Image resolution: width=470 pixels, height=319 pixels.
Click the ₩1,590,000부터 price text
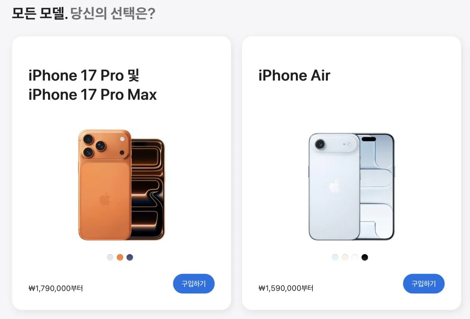(x=286, y=289)
